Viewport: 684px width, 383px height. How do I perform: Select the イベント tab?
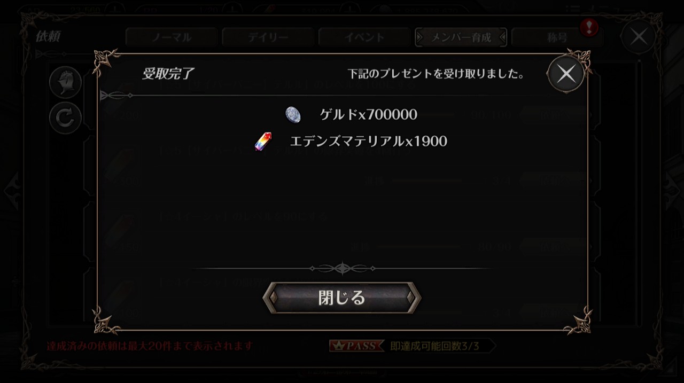[x=364, y=37]
